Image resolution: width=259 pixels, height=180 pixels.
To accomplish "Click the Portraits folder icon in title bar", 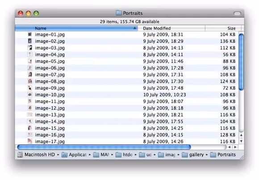I will tap(119, 13).
